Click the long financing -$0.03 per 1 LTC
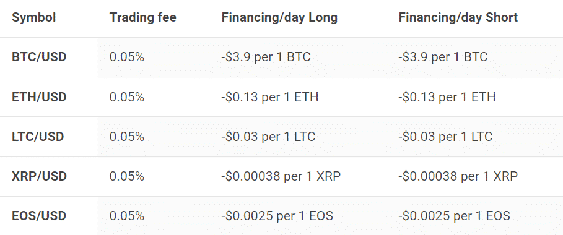 click(x=269, y=136)
